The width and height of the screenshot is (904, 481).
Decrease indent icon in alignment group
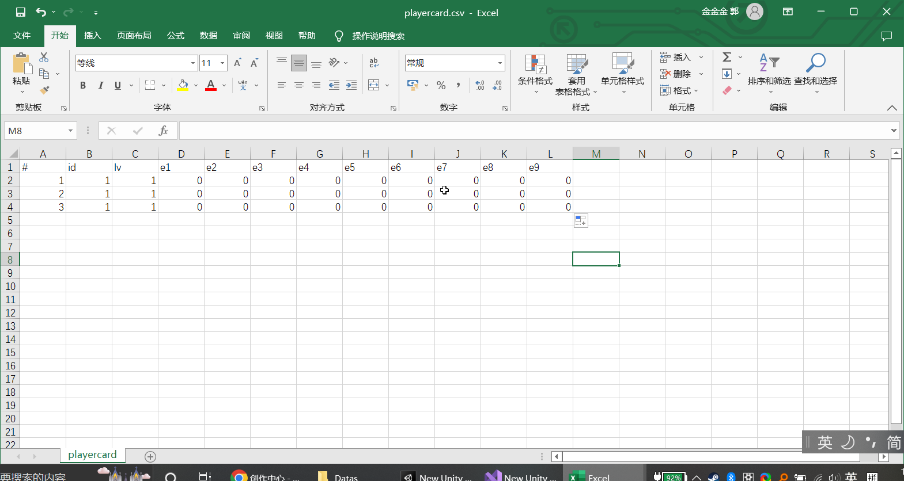(334, 85)
